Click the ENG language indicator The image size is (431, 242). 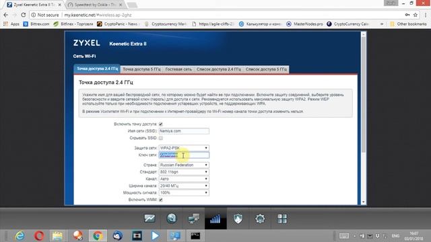(x=395, y=236)
